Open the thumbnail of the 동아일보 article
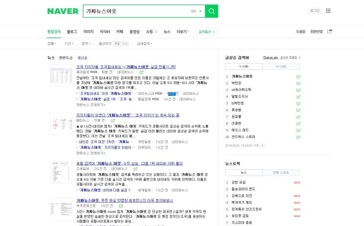 [x=61, y=75]
